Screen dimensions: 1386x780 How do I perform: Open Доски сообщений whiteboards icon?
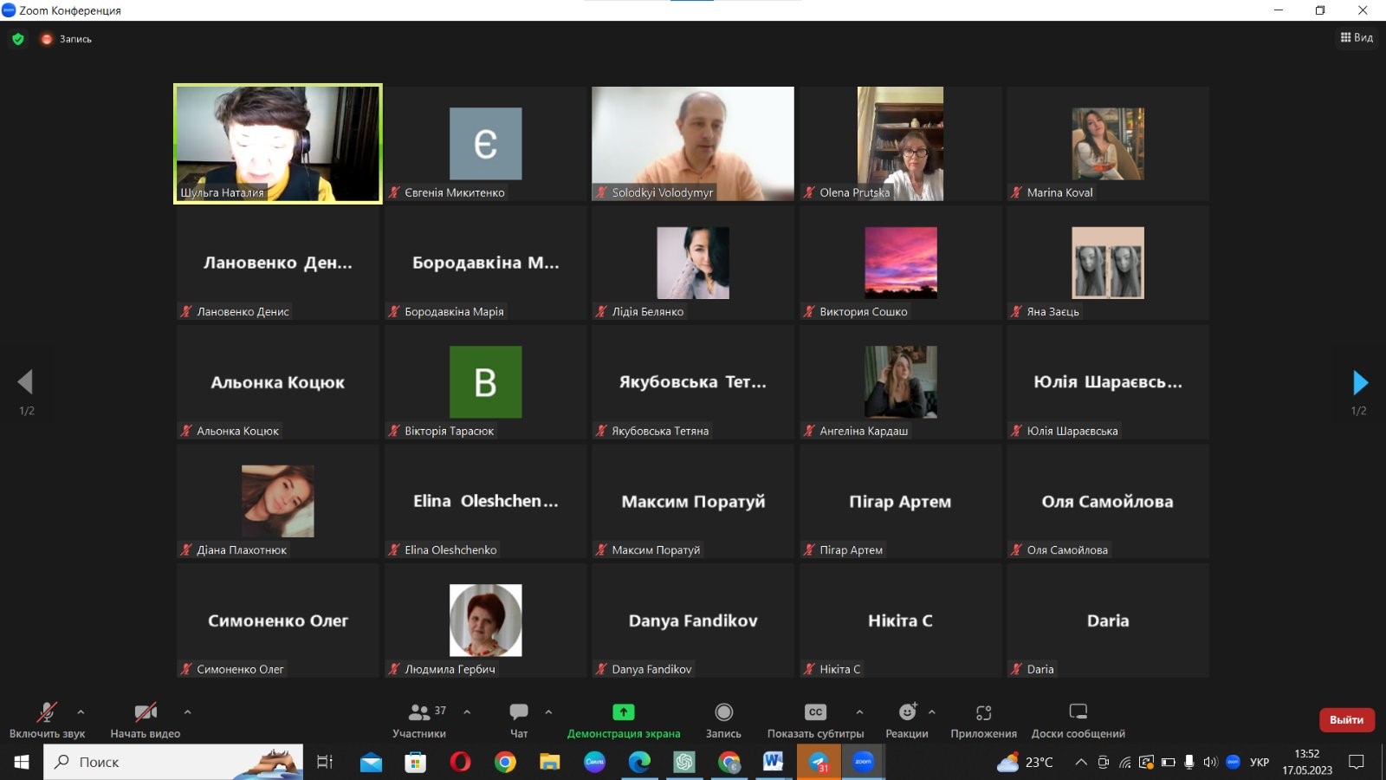(x=1078, y=712)
